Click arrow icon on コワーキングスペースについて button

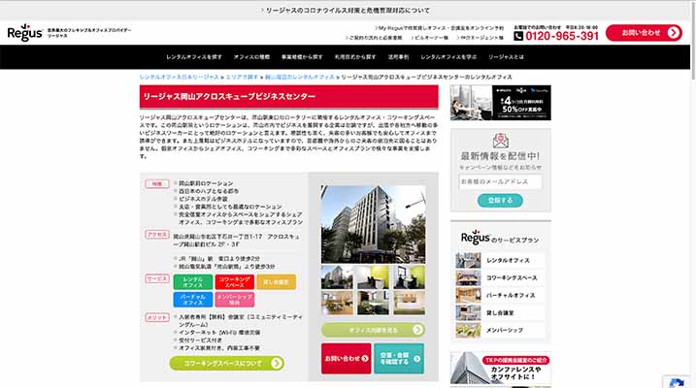277,363
